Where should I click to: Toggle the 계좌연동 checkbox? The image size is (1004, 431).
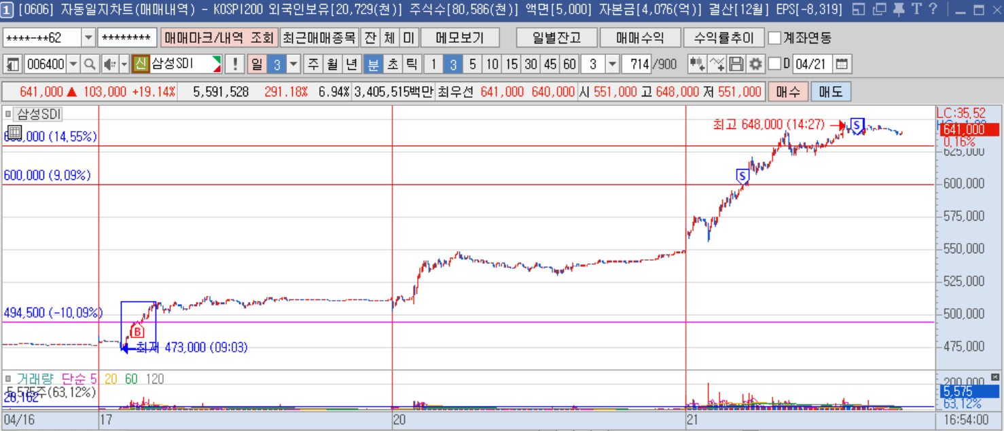click(774, 37)
